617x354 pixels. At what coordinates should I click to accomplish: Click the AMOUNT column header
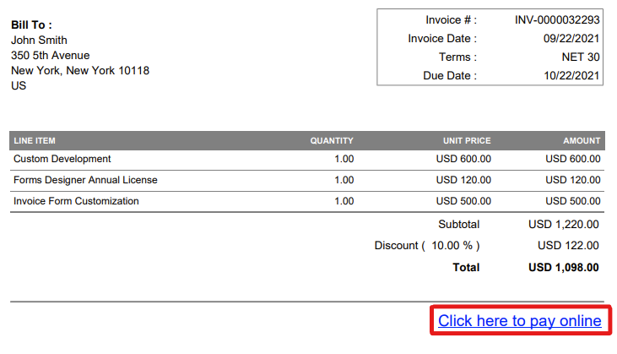coord(582,141)
